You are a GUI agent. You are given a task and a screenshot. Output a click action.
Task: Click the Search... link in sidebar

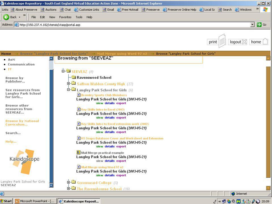pyautogui.click(x=13, y=133)
